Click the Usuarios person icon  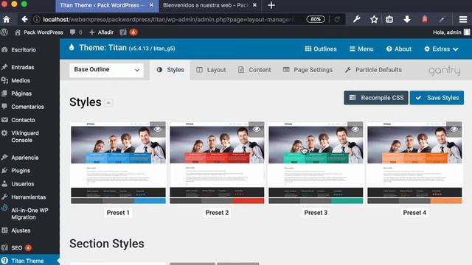pos(4,183)
